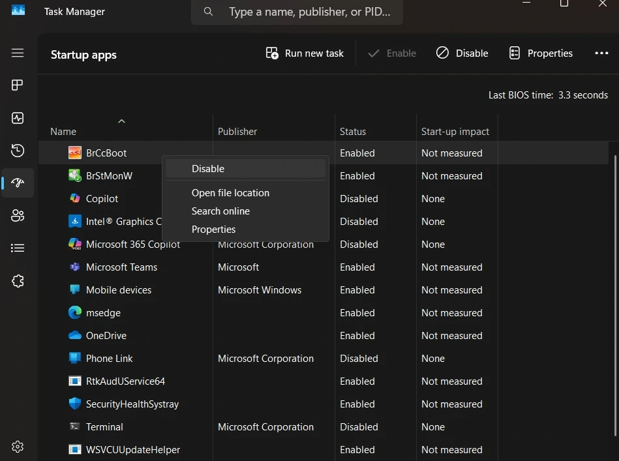Screen dimensions: 619x461
Task: Click the search box for name or PID
Action: pos(297,12)
